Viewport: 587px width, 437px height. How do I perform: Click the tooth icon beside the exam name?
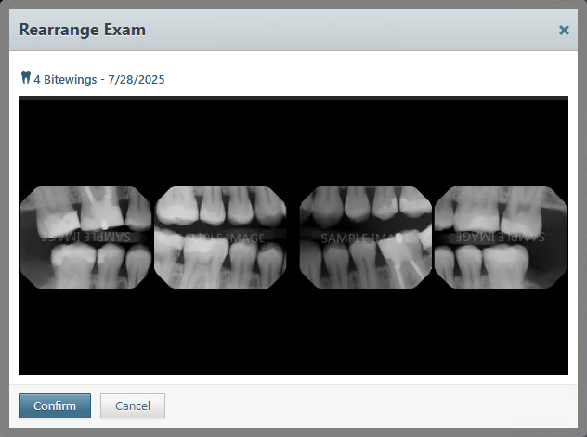25,79
